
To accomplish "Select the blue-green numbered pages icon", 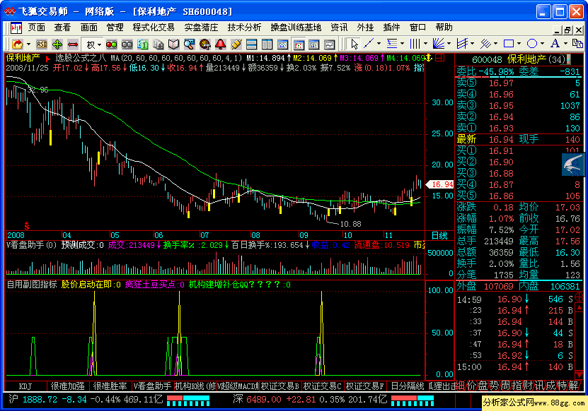I will click(x=142, y=44).
